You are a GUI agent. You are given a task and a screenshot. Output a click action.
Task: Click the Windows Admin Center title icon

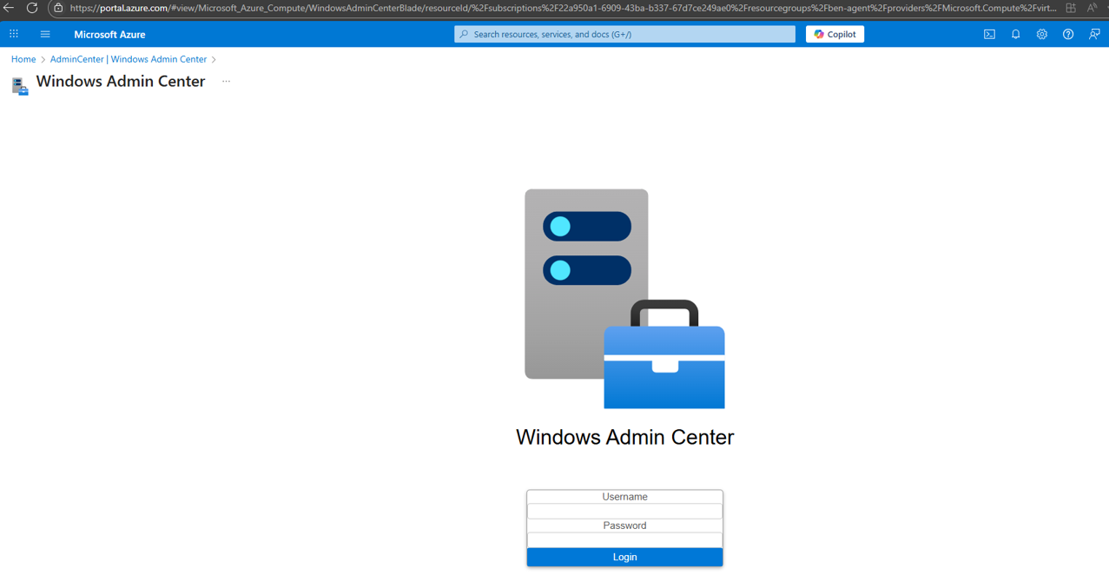(20, 85)
